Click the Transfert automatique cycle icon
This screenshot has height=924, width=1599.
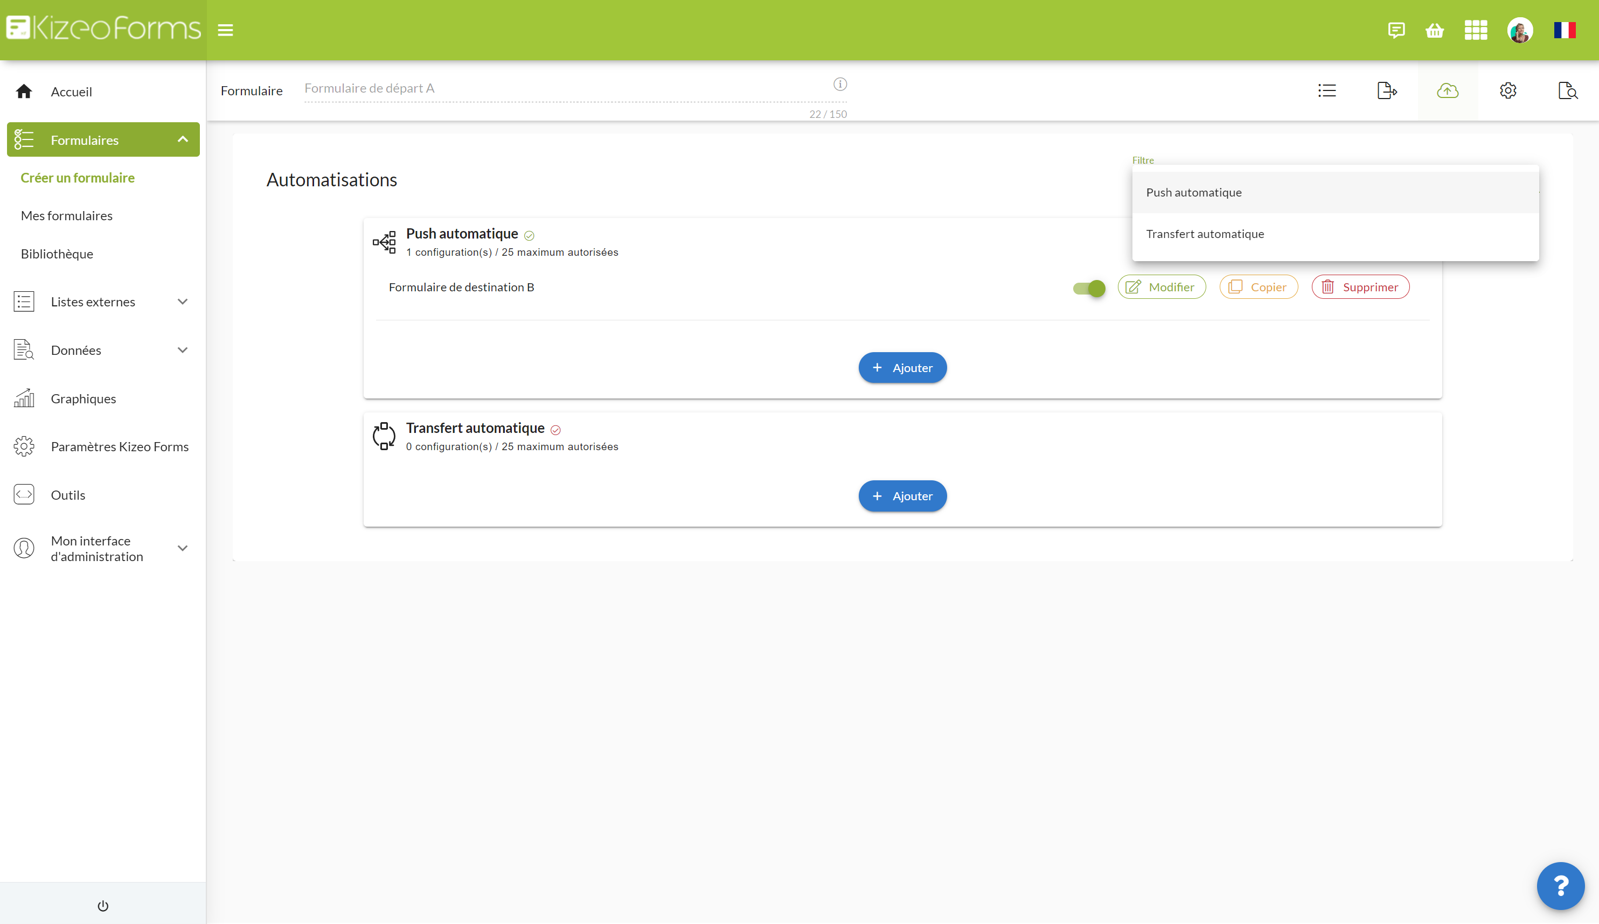[384, 436]
